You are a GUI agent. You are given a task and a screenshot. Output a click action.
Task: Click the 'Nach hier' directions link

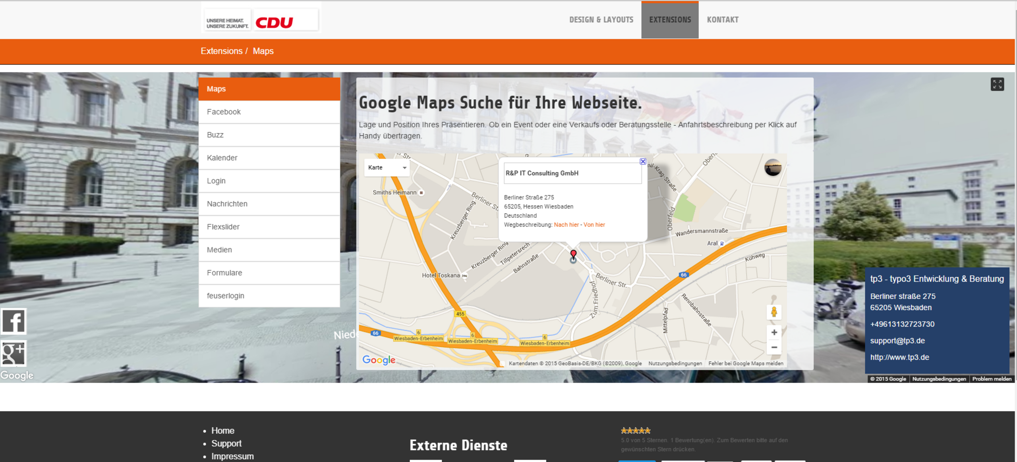pyautogui.click(x=566, y=225)
